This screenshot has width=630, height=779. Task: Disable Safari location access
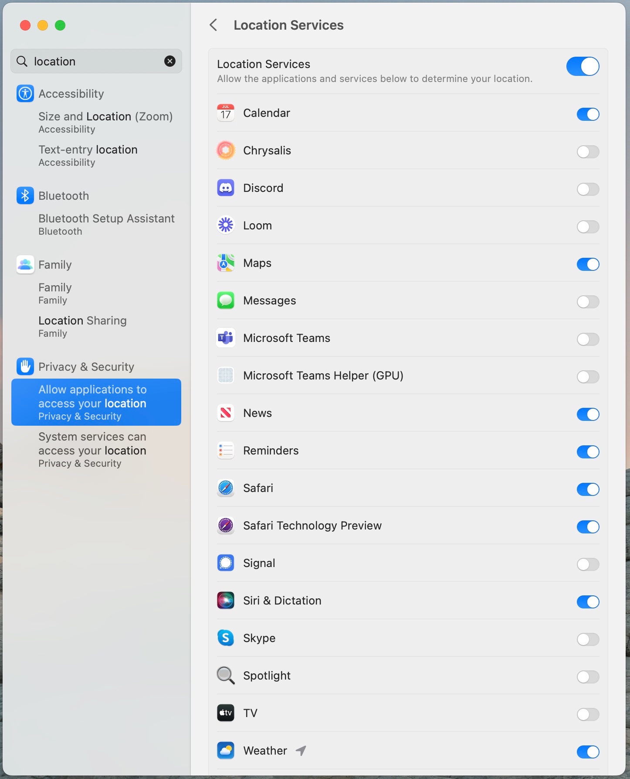click(588, 489)
